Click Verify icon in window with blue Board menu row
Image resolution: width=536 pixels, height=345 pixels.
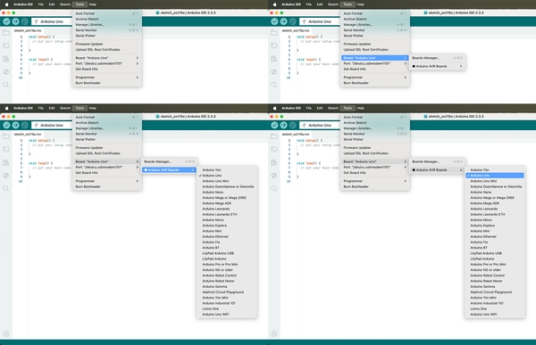tap(274, 21)
